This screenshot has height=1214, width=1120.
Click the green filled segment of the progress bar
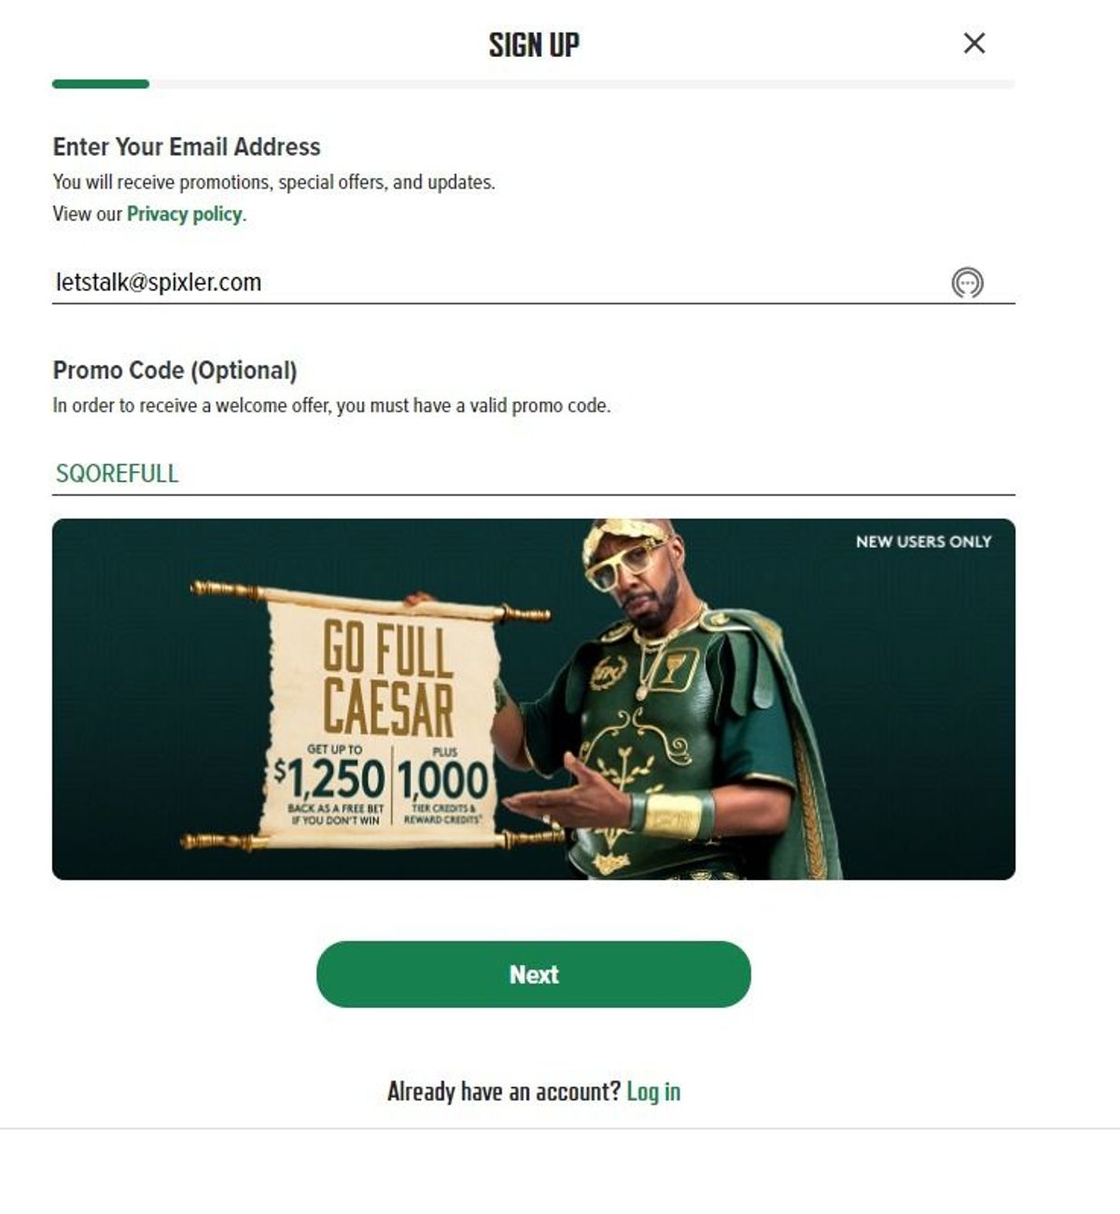(101, 84)
